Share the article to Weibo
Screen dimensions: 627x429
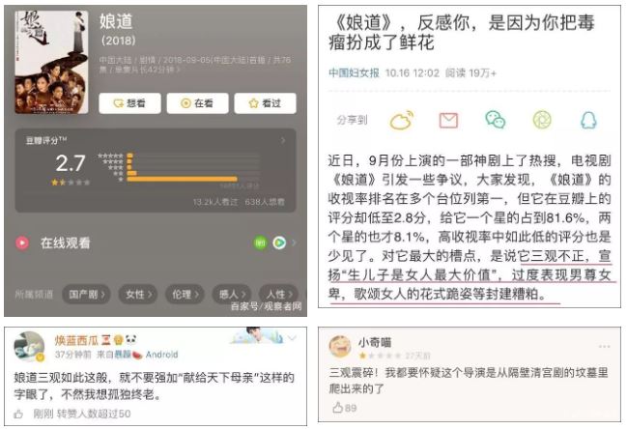[x=402, y=120]
